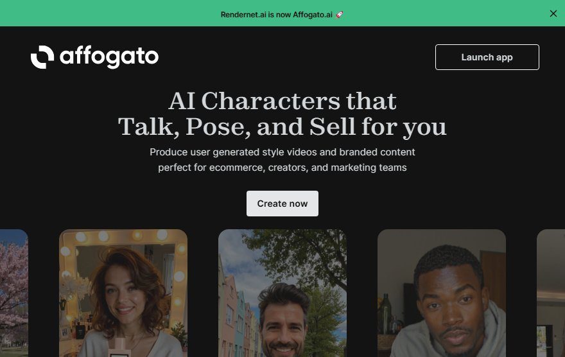The image size is (565, 357).
Task: Click the perfume bottle held by the woman
Action: click(120, 347)
